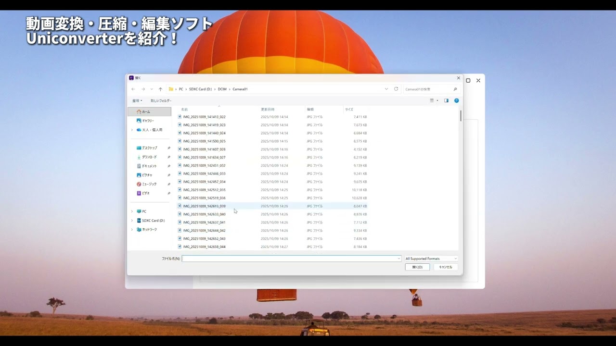Image resolution: width=616 pixels, height=346 pixels.
Task: Expand the PC tree node
Action: coord(132,211)
